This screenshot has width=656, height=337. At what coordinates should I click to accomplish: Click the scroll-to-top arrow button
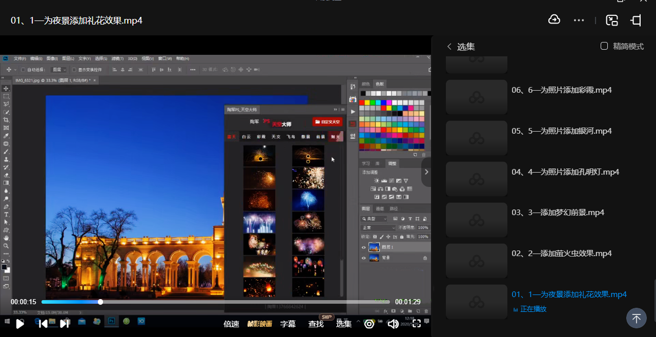point(637,318)
